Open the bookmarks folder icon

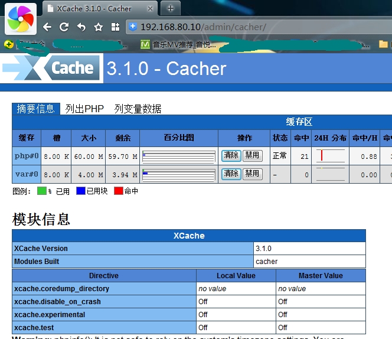point(383,44)
